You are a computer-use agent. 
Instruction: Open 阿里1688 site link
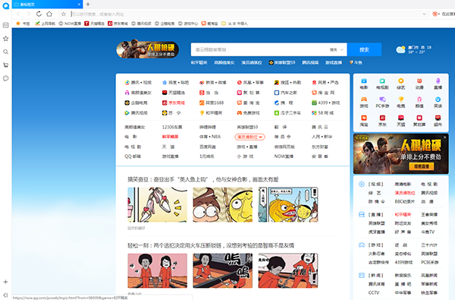(212, 103)
